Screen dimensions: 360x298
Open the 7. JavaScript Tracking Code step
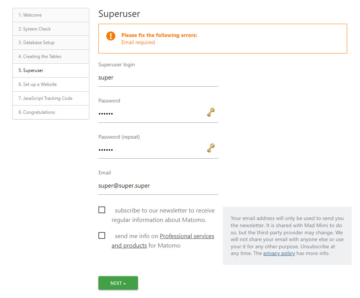point(51,98)
